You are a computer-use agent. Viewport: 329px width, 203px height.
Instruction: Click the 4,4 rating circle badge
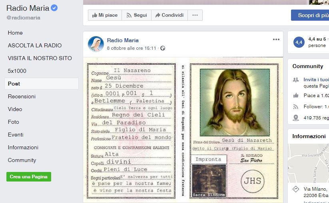tap(299, 42)
